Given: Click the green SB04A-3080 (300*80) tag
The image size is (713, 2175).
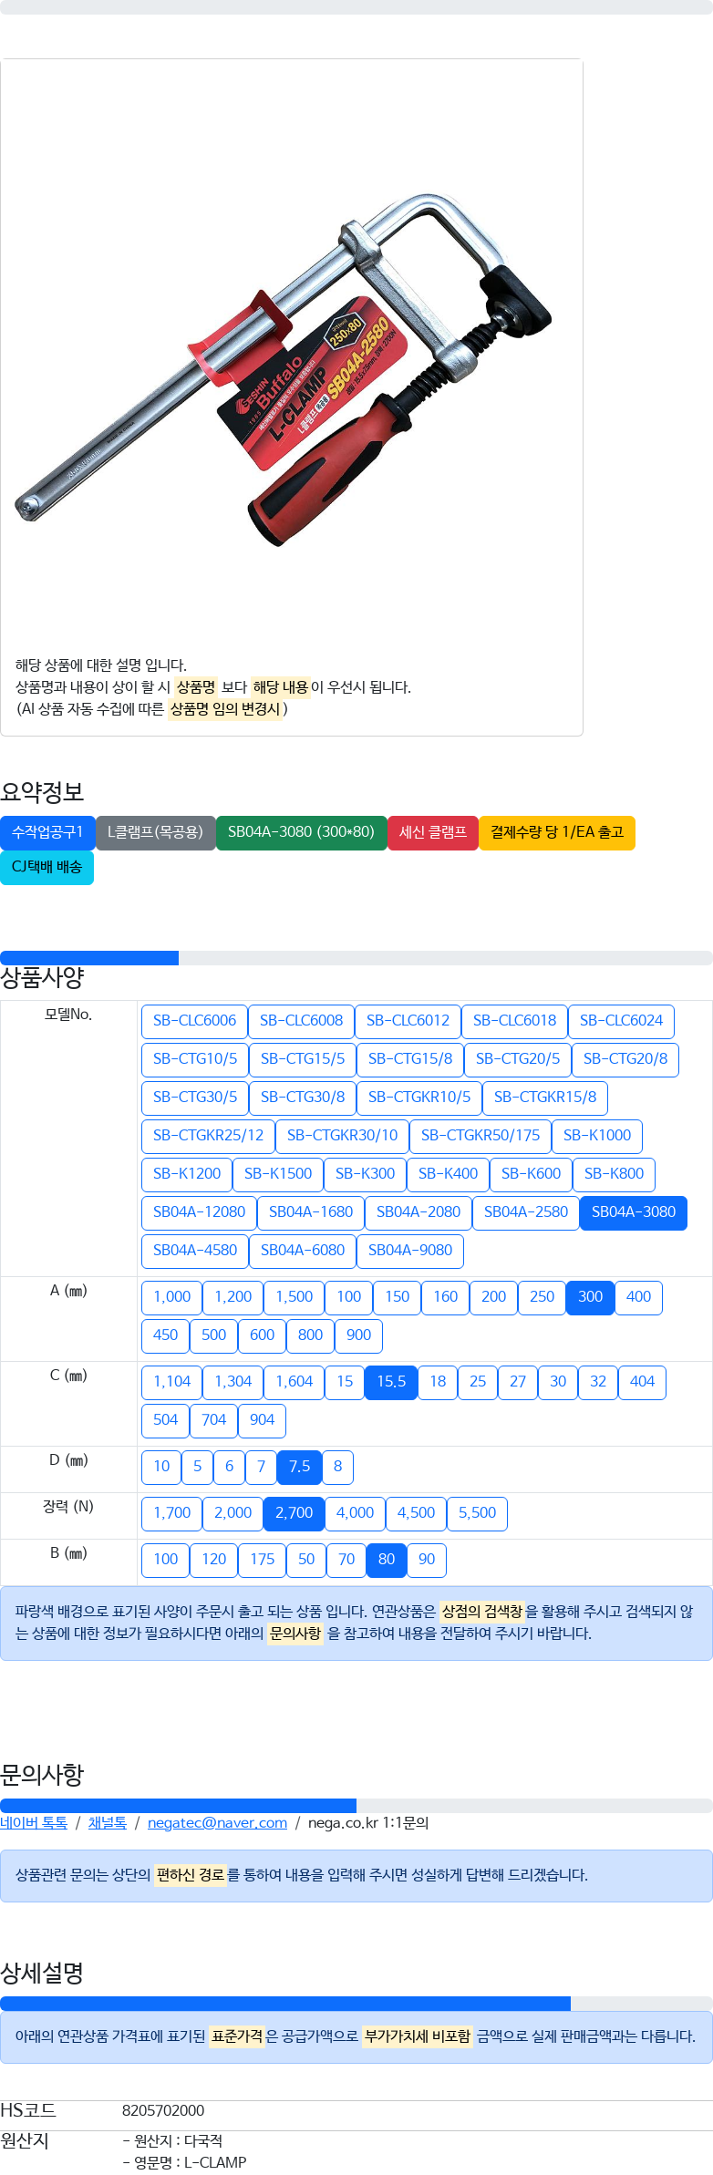Looking at the screenshot, I should pyautogui.click(x=301, y=833).
